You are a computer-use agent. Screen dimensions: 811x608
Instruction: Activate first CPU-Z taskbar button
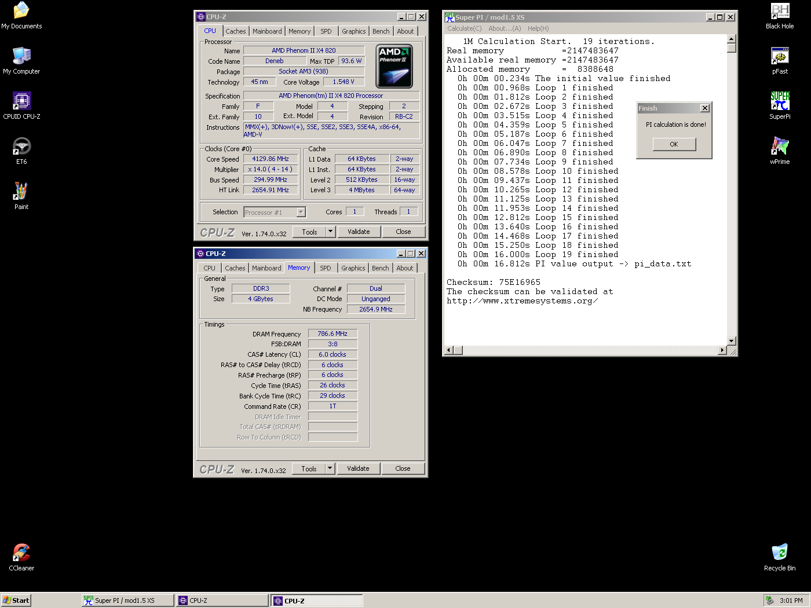pos(222,600)
